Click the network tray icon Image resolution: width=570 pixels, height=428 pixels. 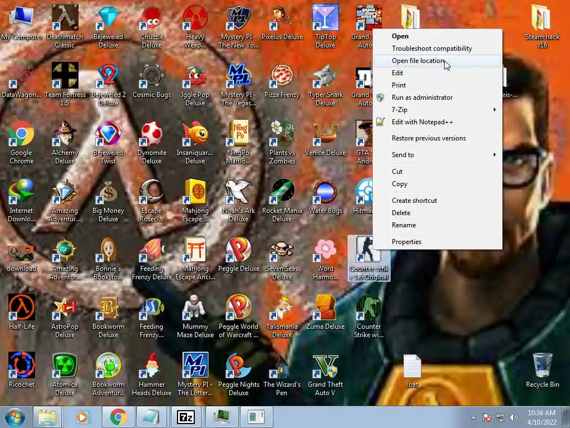500,417
